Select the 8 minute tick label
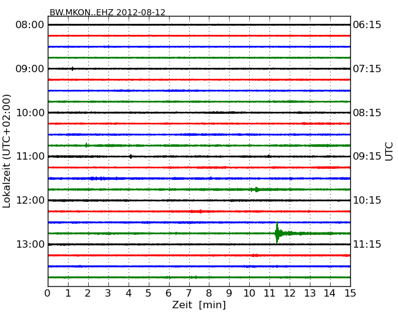The width and height of the screenshot is (398, 318). (x=209, y=294)
